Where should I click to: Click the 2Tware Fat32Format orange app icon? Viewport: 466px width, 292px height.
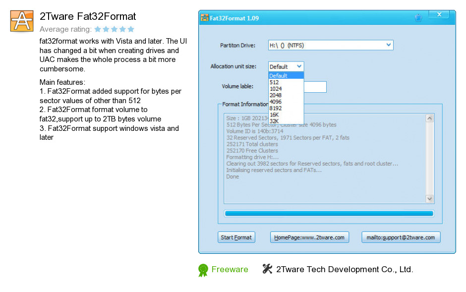[22, 21]
